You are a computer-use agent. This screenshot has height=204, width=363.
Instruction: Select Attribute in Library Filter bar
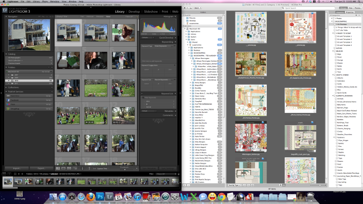(90, 17)
